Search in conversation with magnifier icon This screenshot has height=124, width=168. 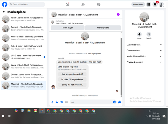point(149,34)
